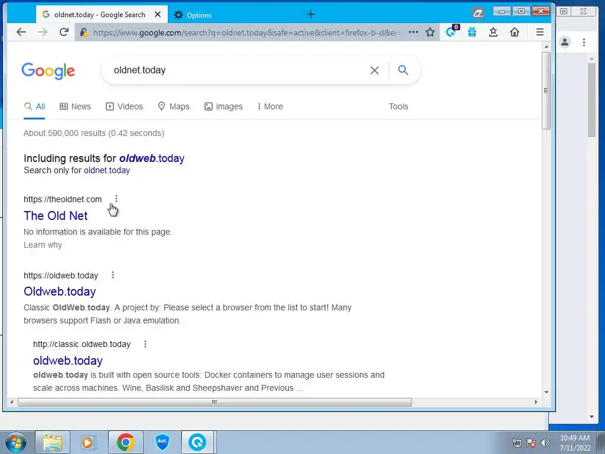Click the network tray icon
Image resolution: width=605 pixels, height=454 pixels.
pos(516,443)
